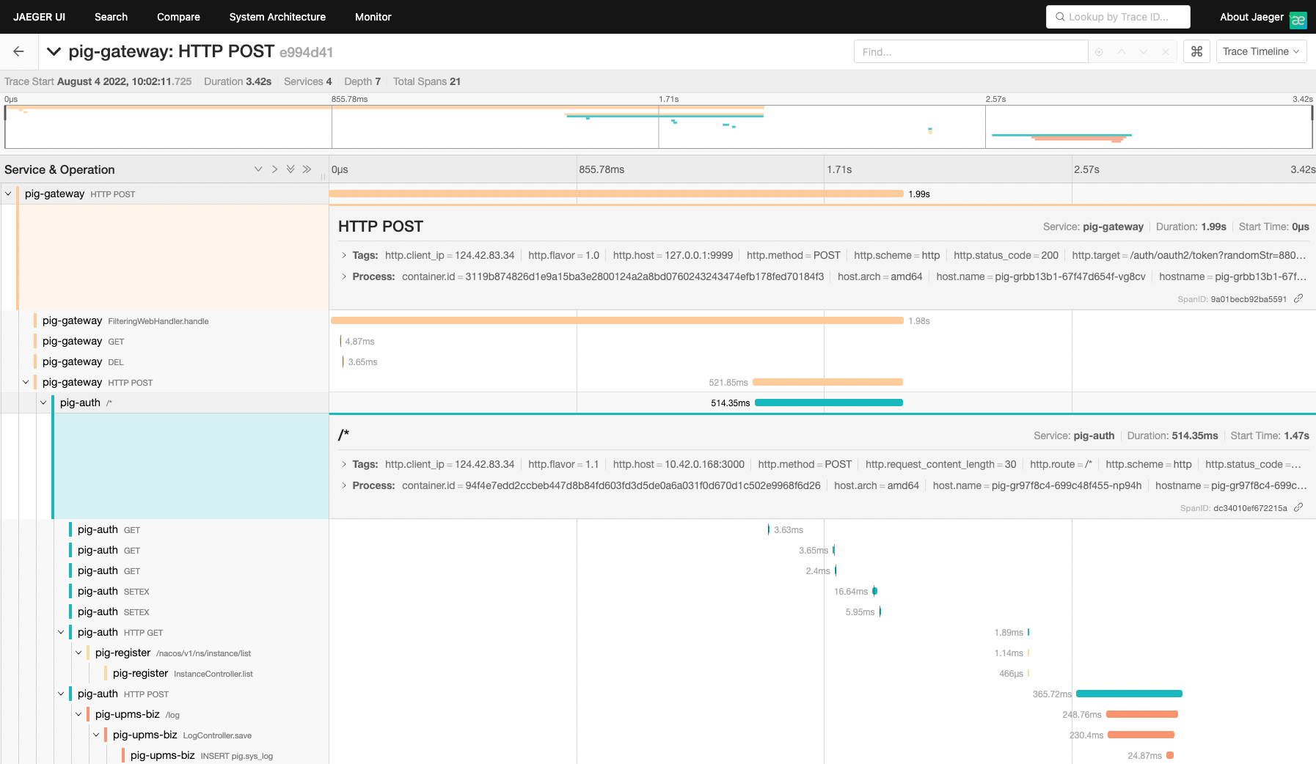This screenshot has height=764, width=1316.
Task: Click expand one level chevron icon
Action: click(x=258, y=169)
